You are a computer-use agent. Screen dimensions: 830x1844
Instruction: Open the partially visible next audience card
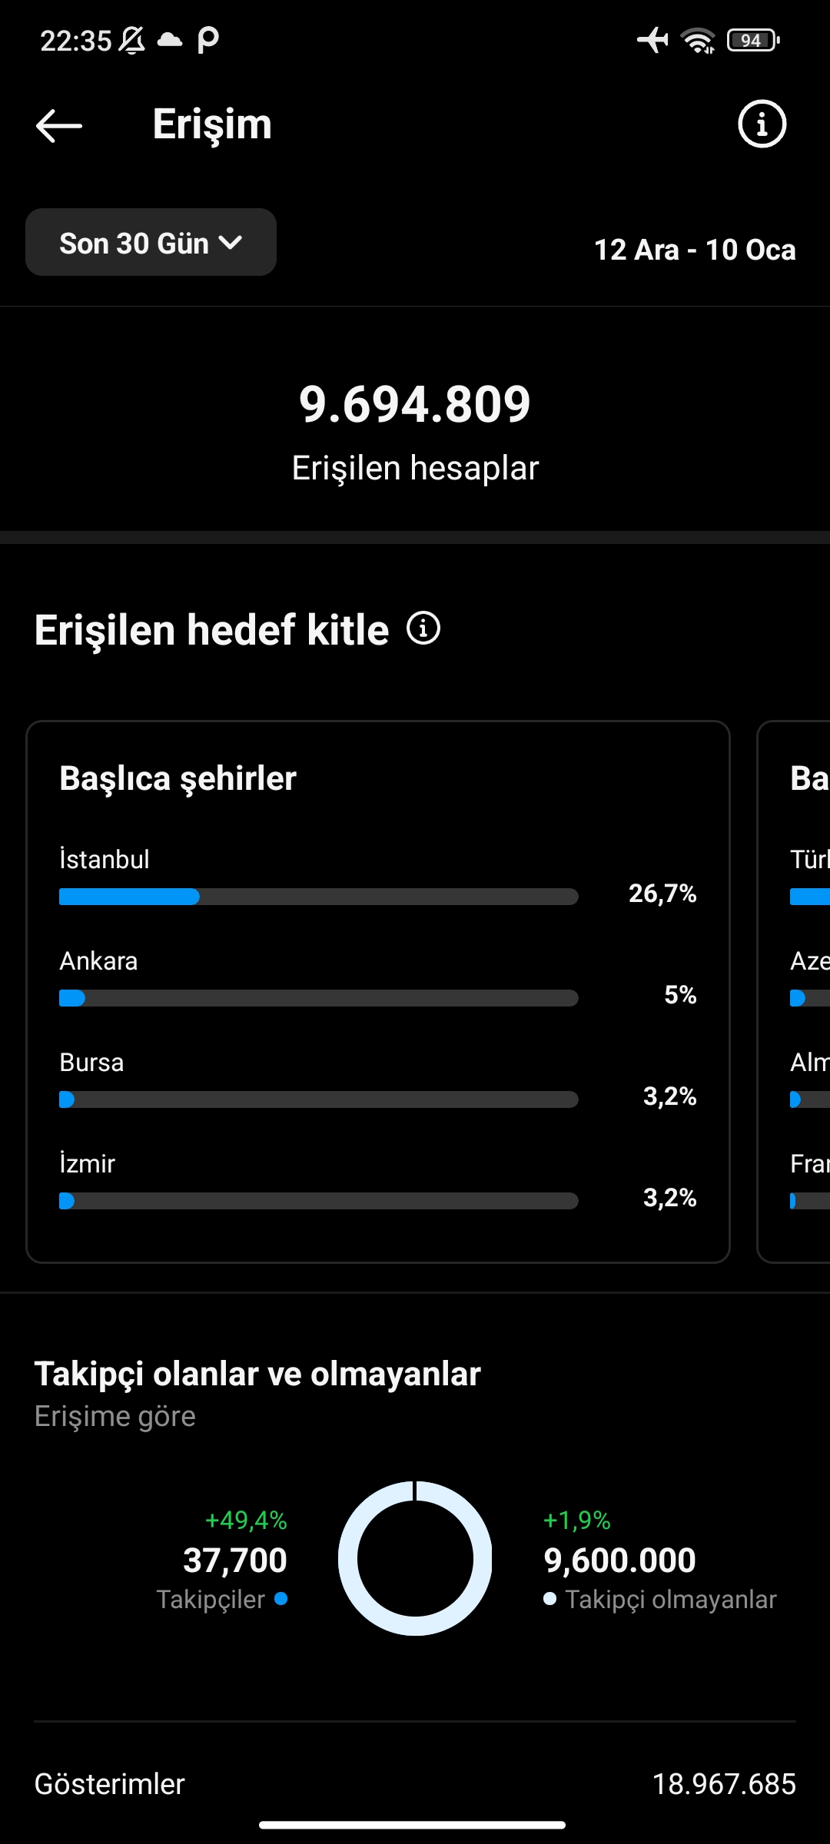click(794, 991)
